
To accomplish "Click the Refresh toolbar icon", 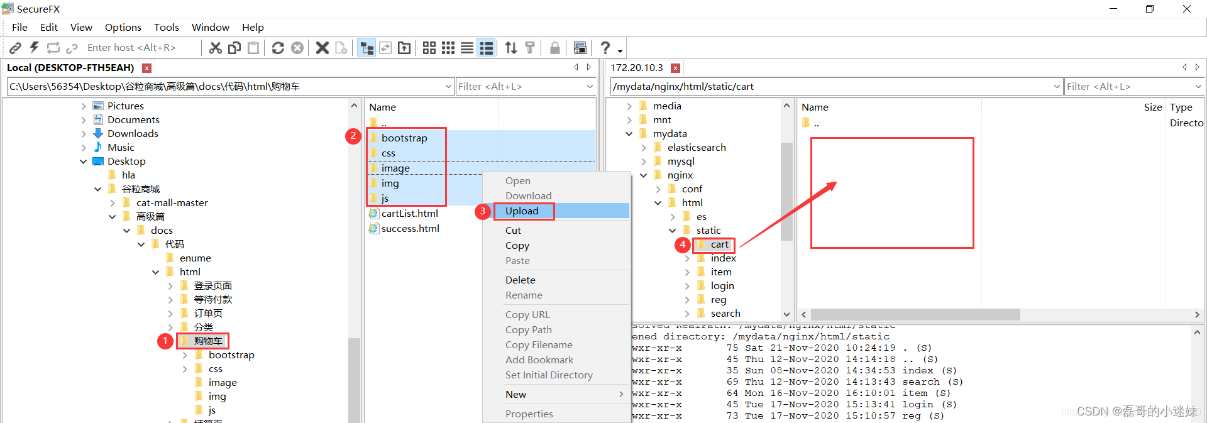I will click(x=278, y=48).
